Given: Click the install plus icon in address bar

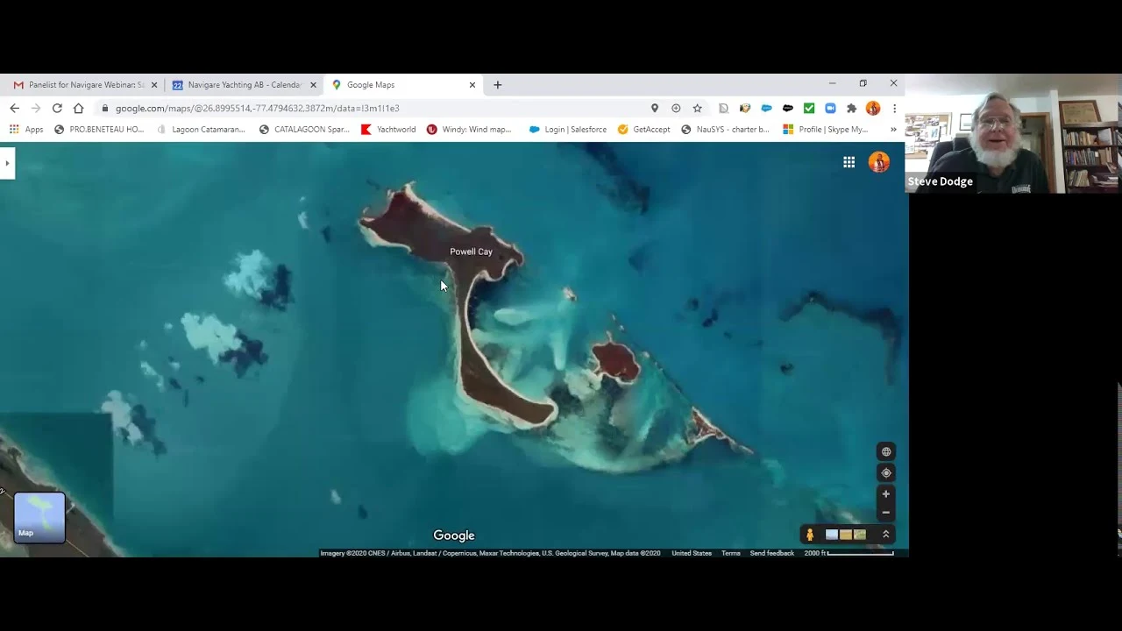Looking at the screenshot, I should click(x=676, y=108).
